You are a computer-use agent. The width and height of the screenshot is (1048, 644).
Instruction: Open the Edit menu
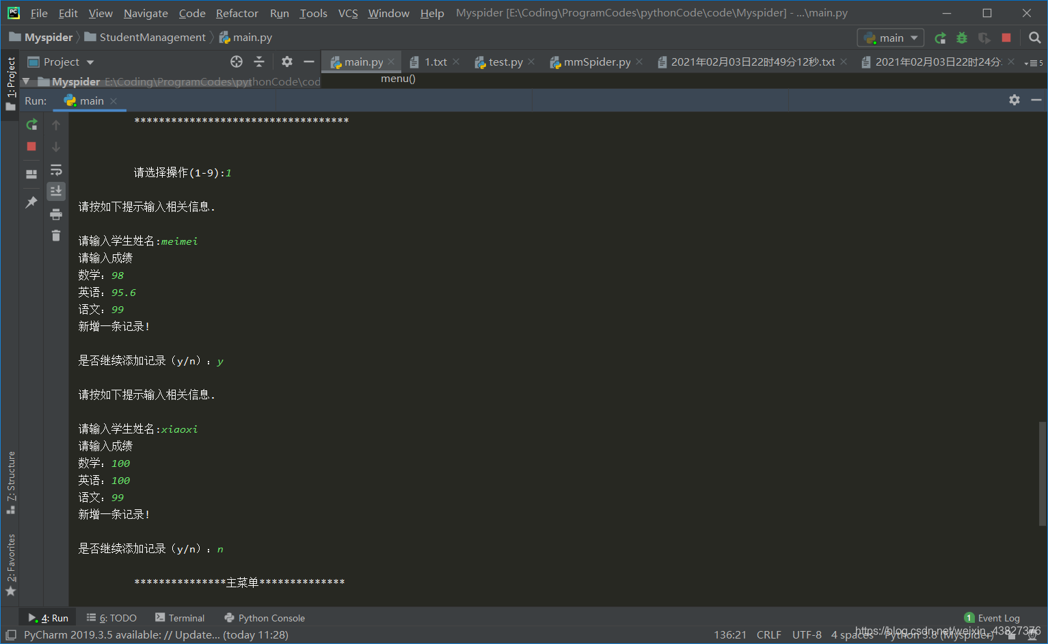(x=68, y=13)
